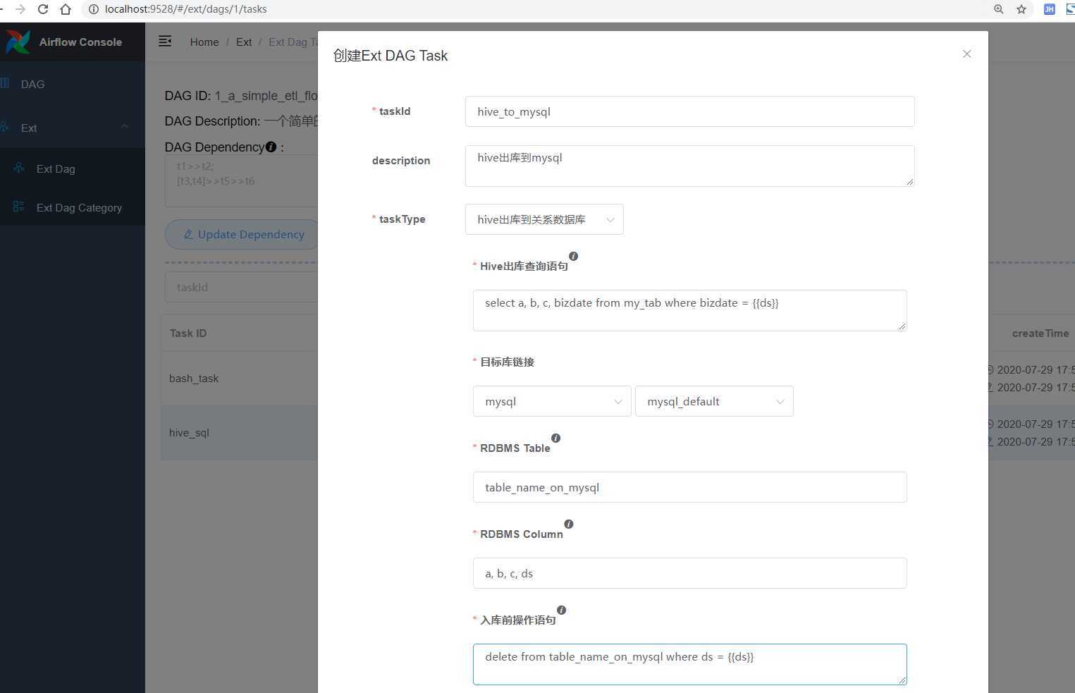Click the site info icon in address bar
The width and height of the screenshot is (1075, 693).
93,9
